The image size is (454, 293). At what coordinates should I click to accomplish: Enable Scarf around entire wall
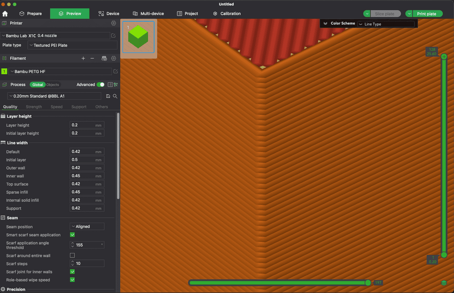(72, 255)
